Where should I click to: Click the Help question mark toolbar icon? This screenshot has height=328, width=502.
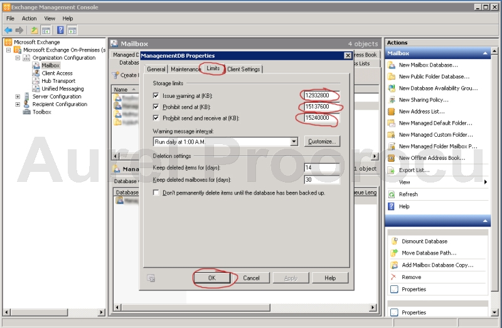point(60,30)
